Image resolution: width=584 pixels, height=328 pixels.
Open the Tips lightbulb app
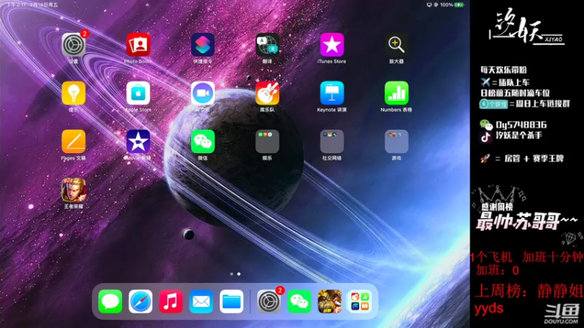74,93
